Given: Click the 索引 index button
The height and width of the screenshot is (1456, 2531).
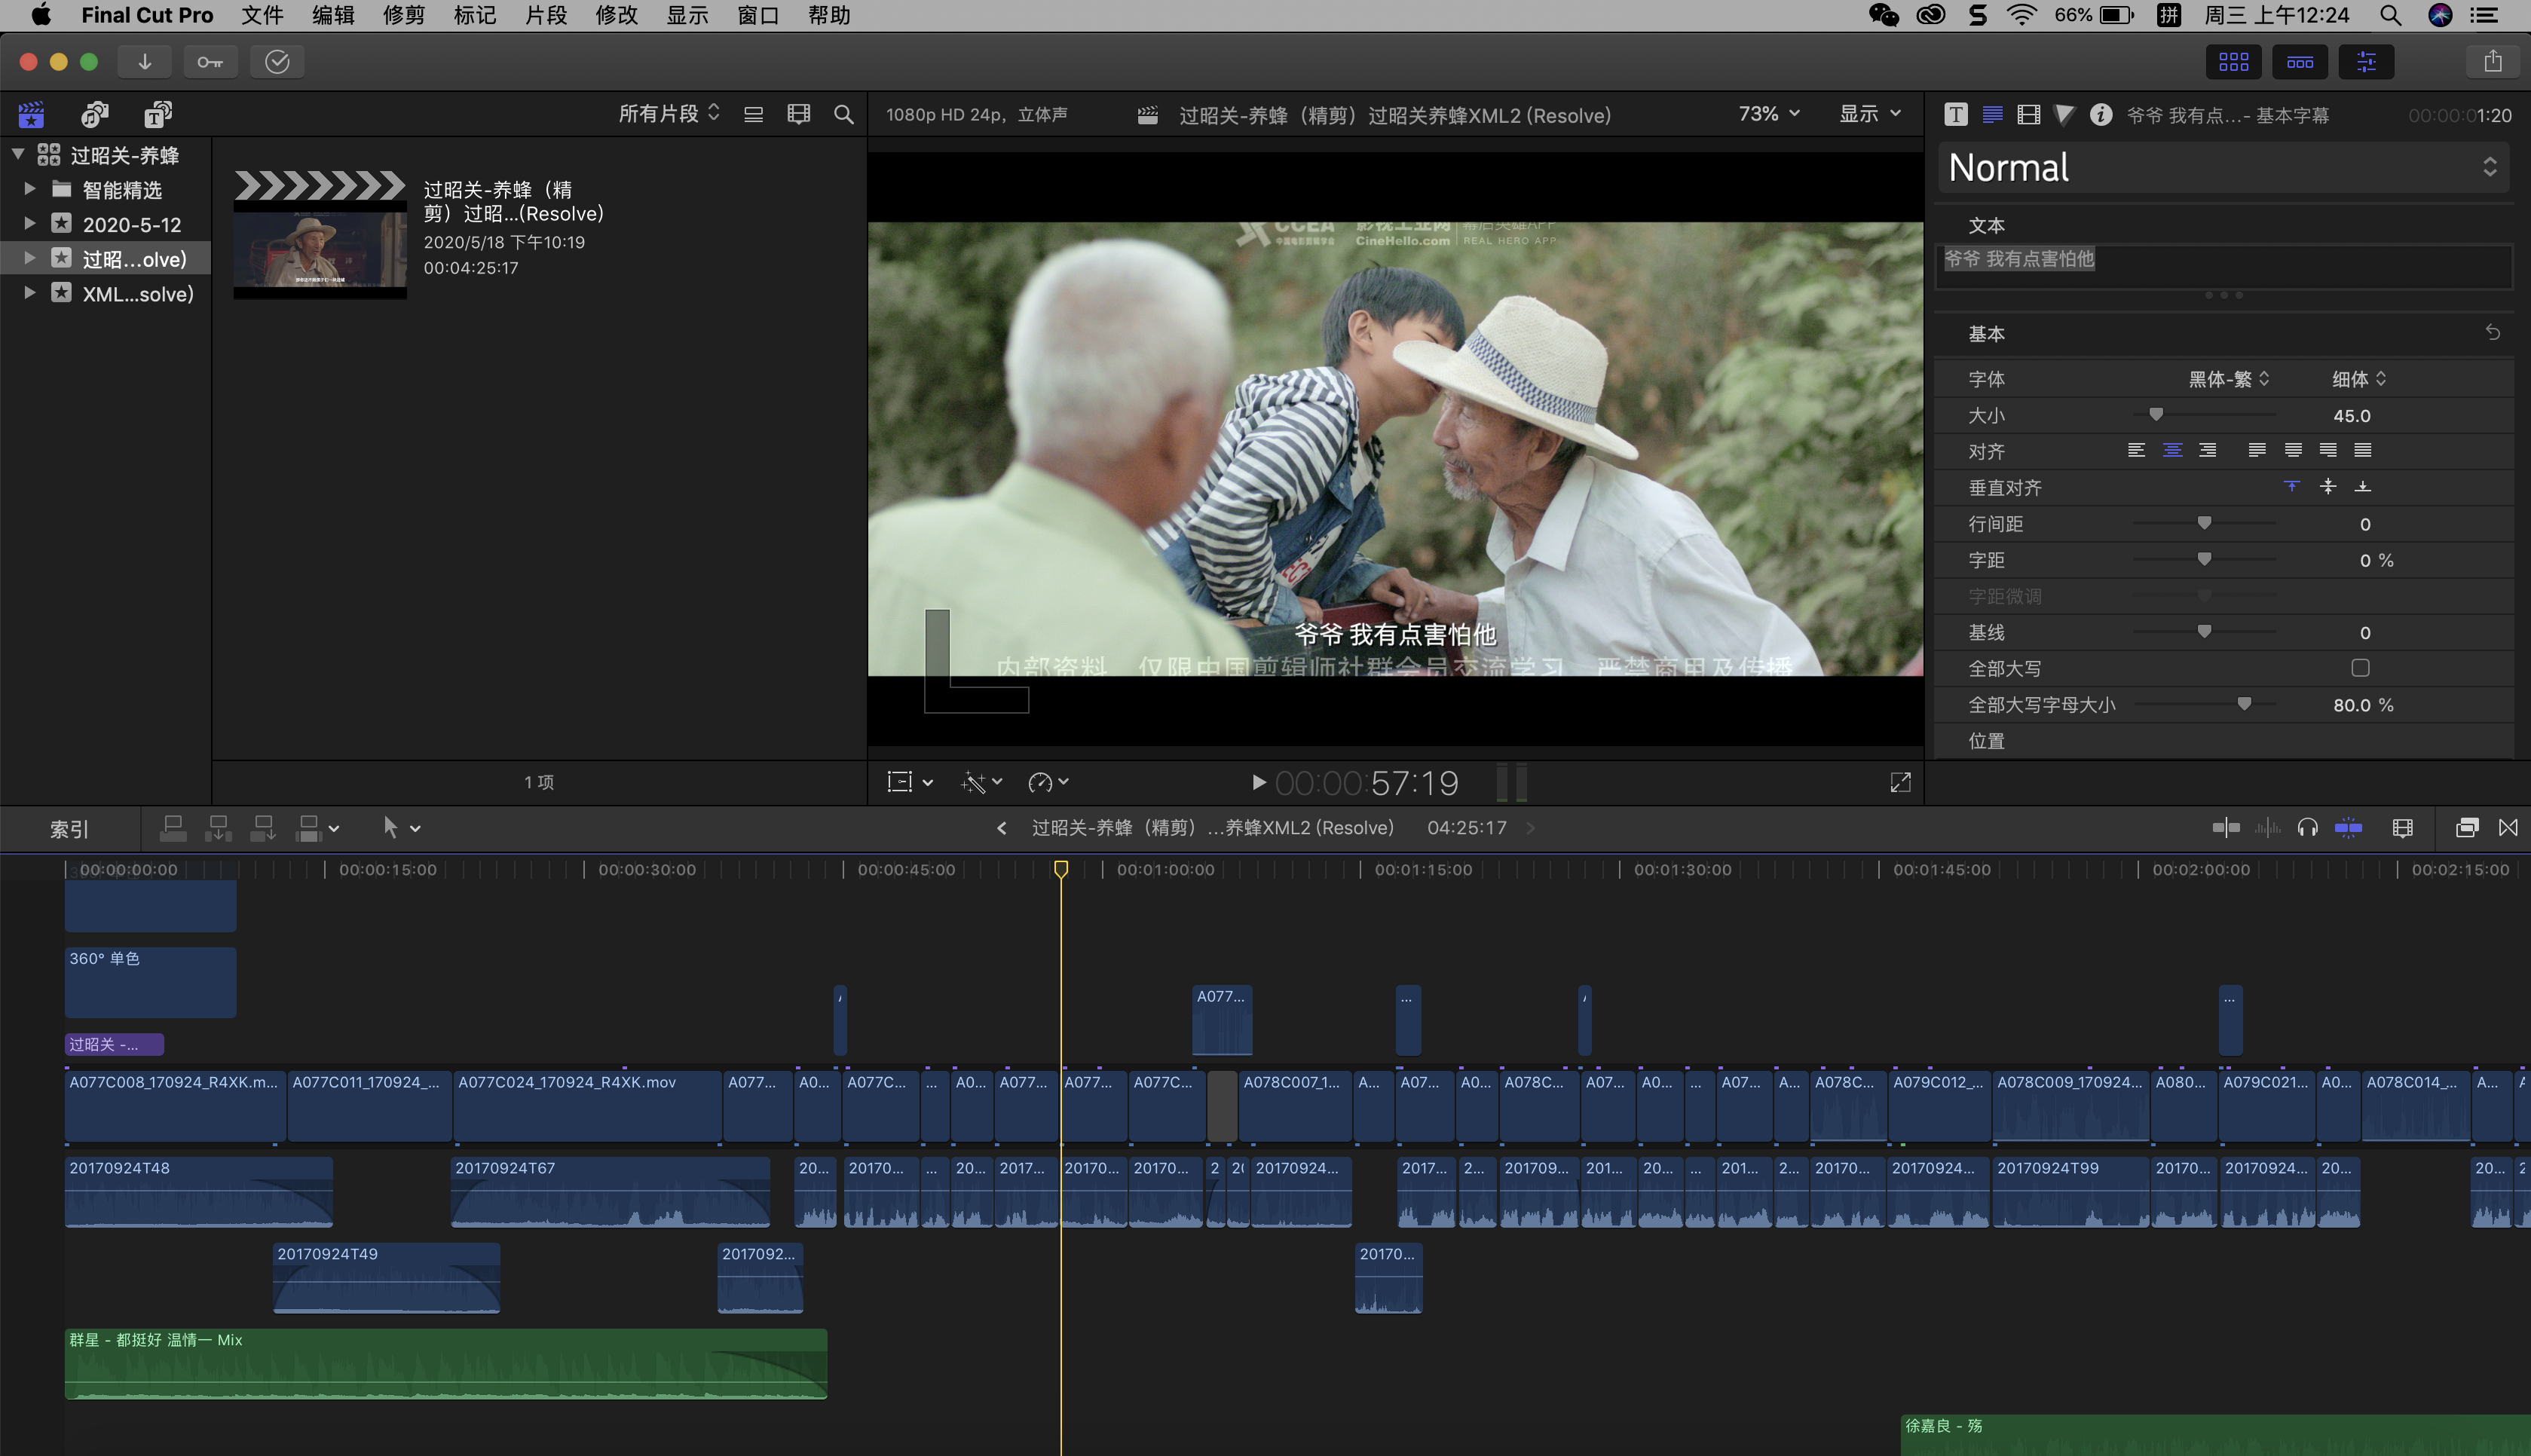Looking at the screenshot, I should pyautogui.click(x=69, y=829).
